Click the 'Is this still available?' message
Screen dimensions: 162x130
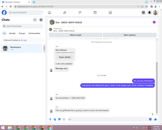(x=64, y=64)
